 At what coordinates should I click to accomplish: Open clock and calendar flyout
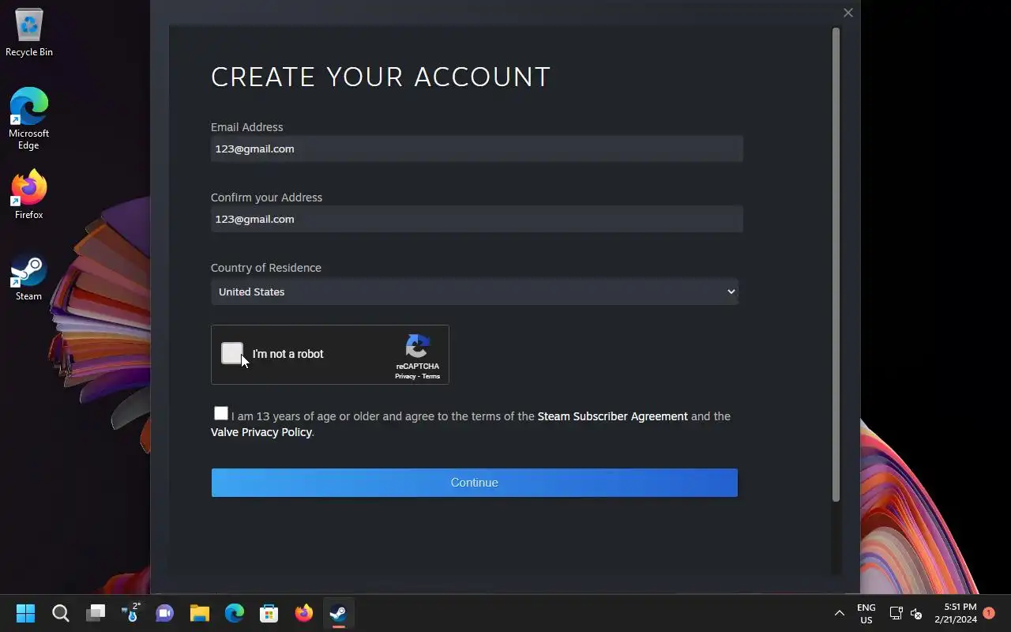coord(956,613)
